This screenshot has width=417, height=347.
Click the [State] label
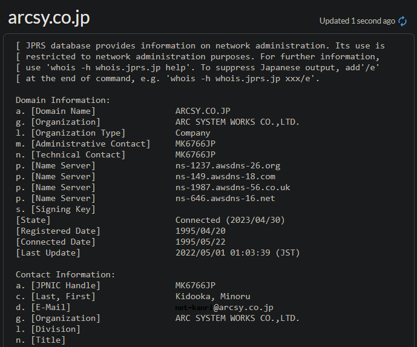[x=33, y=220]
